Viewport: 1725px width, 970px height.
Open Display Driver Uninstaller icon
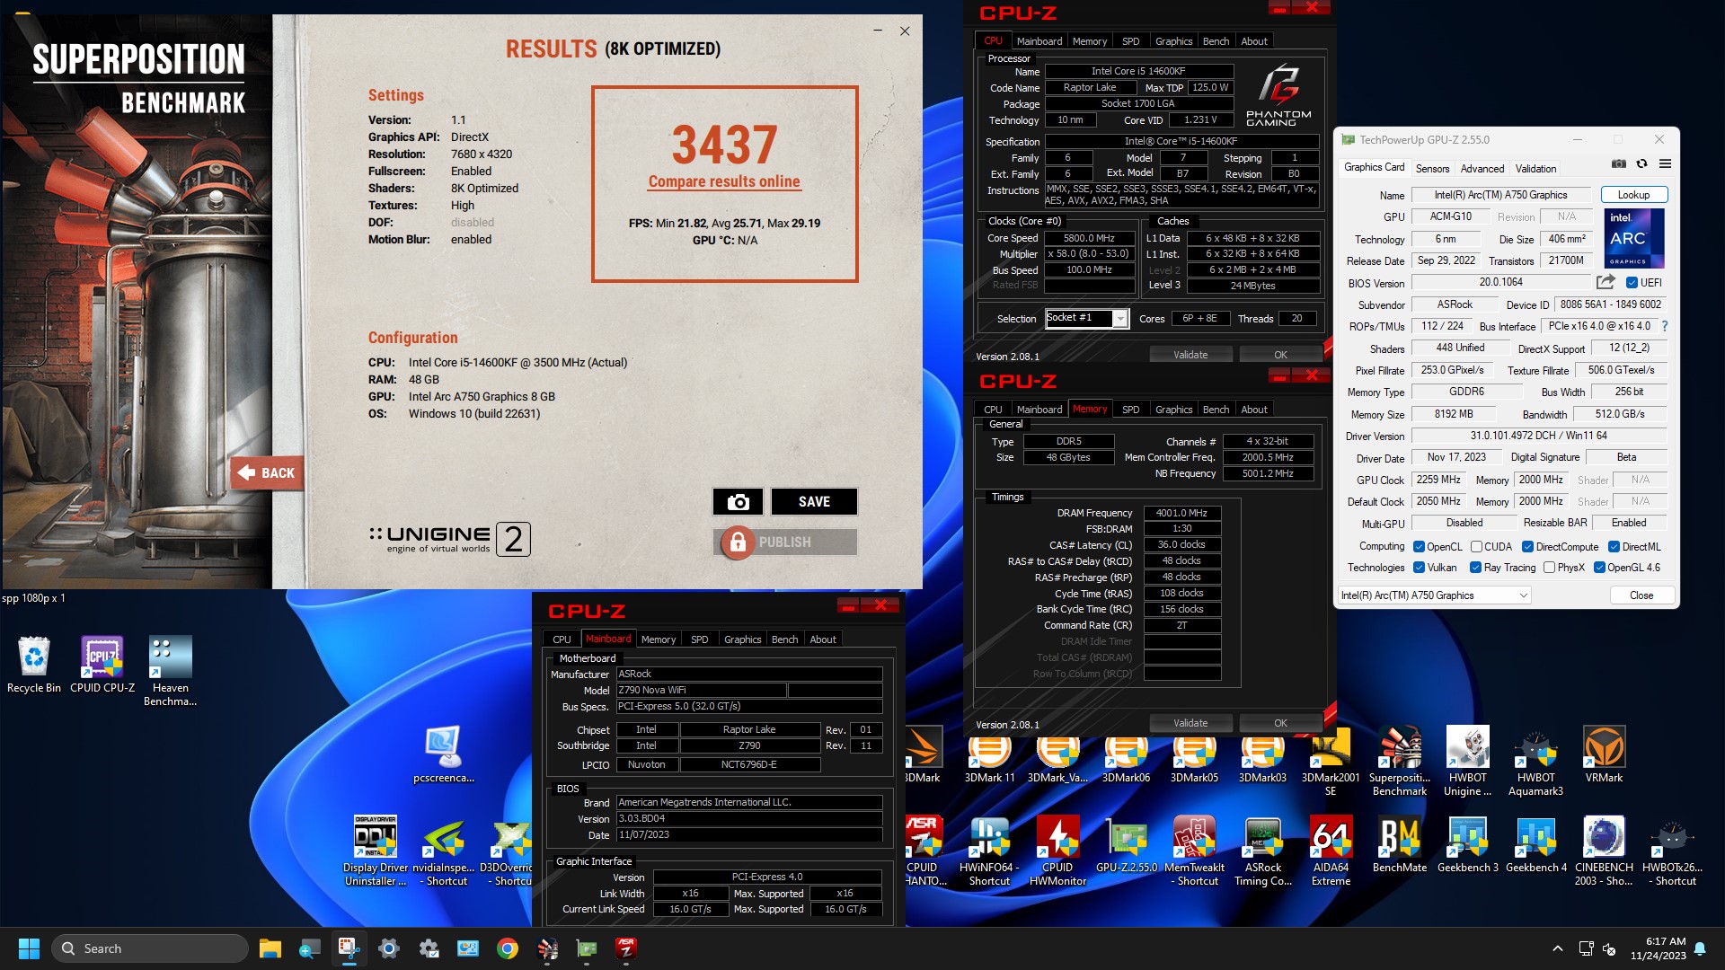pyautogui.click(x=376, y=851)
